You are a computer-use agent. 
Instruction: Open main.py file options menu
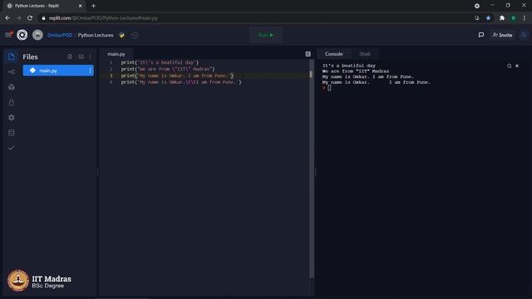[x=90, y=71]
